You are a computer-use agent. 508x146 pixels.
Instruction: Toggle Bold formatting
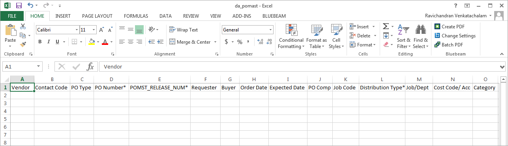point(40,42)
